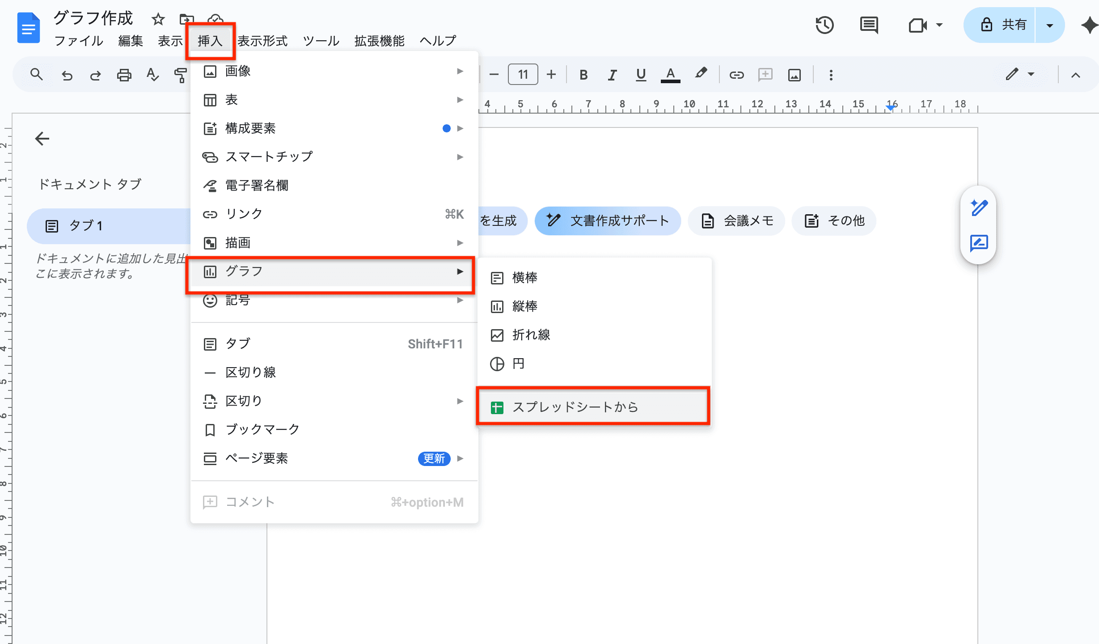Open the 共有 dropdown arrow
This screenshot has height=644, width=1099.
coord(1049,25)
